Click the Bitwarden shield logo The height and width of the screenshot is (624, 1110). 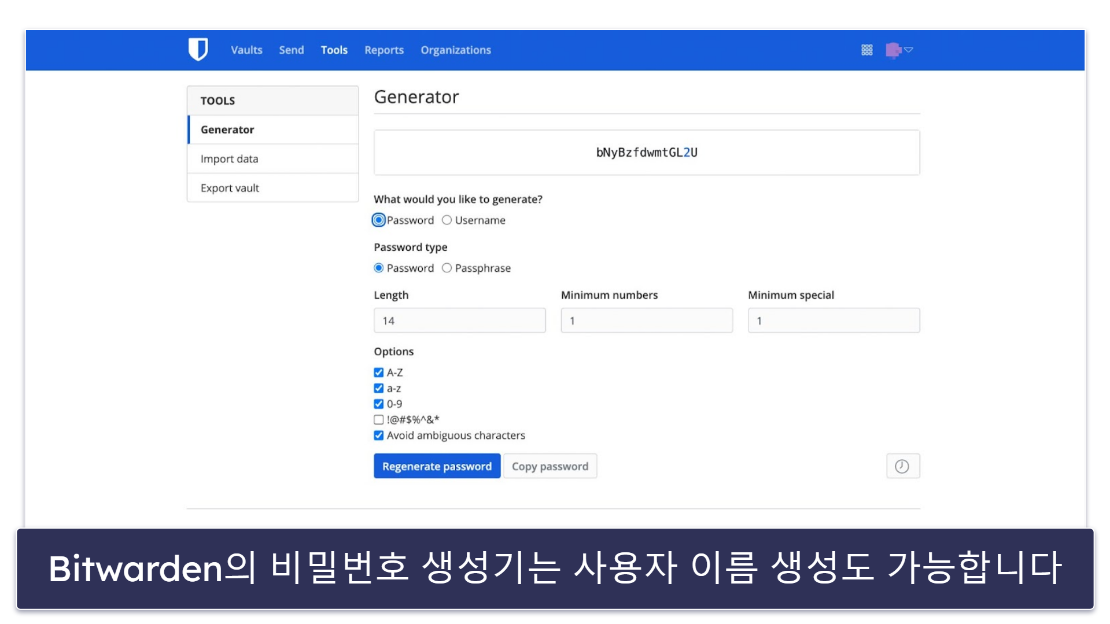tap(198, 50)
